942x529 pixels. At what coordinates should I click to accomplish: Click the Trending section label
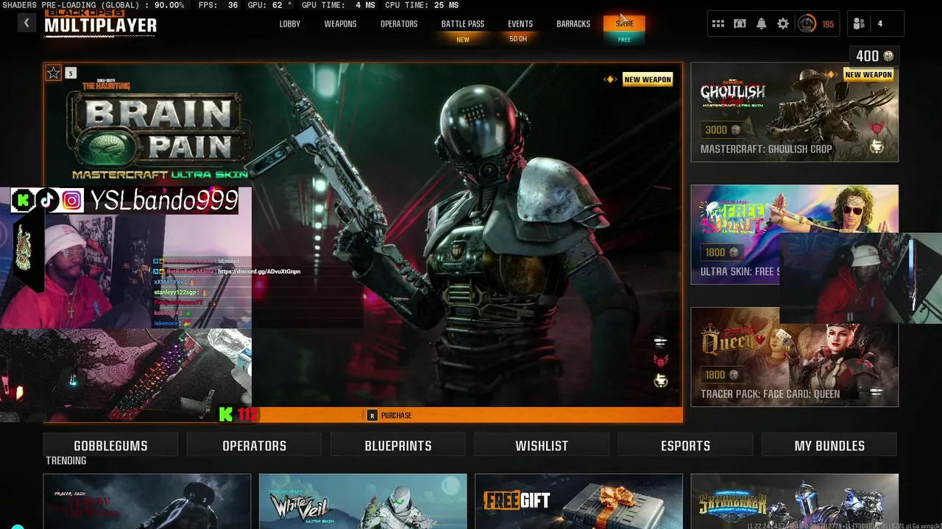66,461
